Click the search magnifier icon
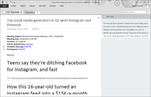This screenshot has height=97, width=151. click(x=147, y=12)
